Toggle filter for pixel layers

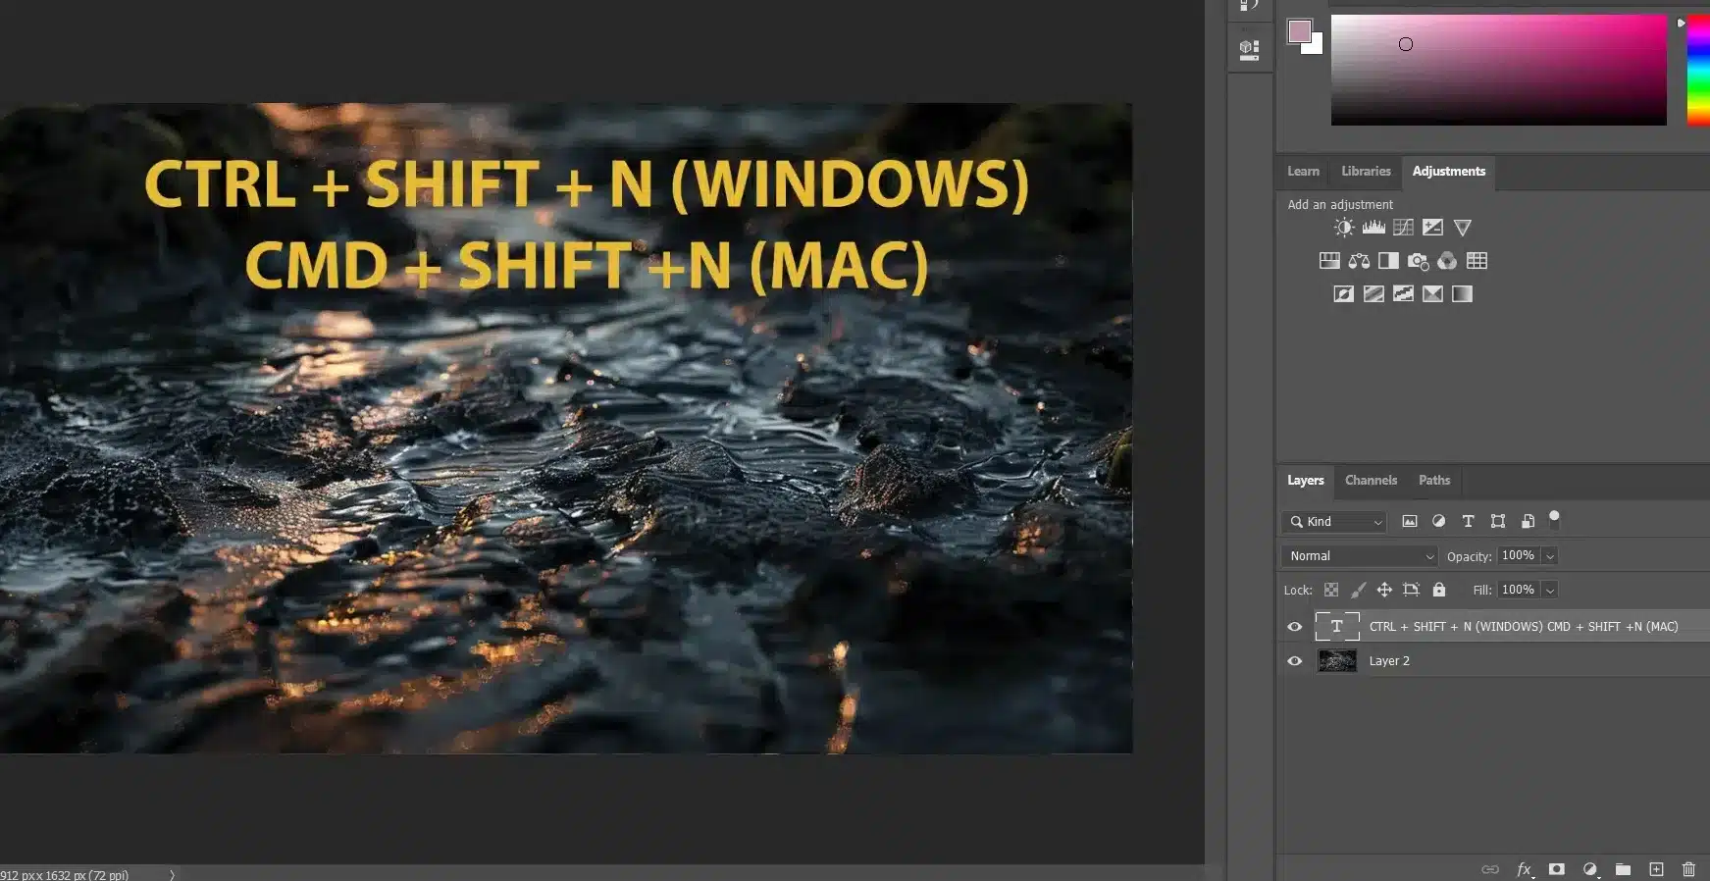(1410, 522)
